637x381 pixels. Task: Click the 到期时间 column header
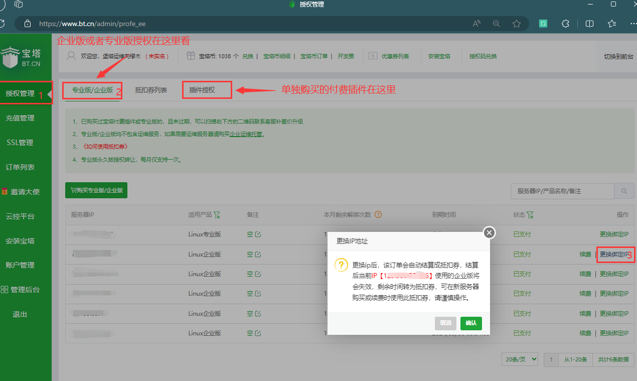click(x=444, y=215)
